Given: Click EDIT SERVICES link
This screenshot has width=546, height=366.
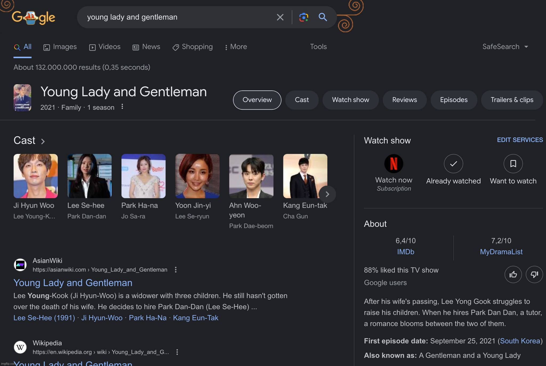Looking at the screenshot, I should 520,140.
